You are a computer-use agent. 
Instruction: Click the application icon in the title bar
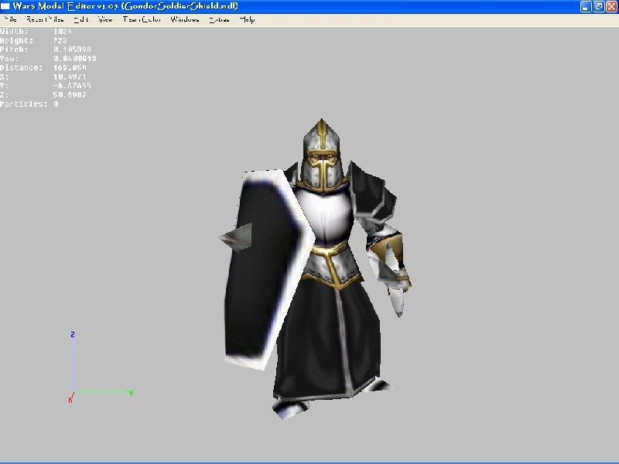point(5,6)
